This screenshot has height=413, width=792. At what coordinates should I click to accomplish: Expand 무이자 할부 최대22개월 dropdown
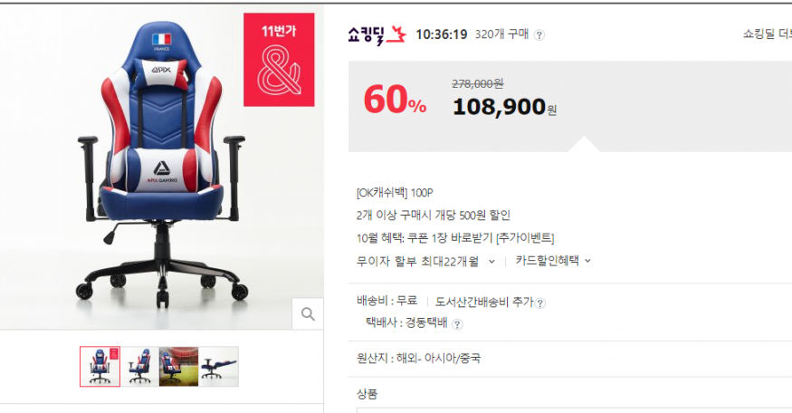tap(425, 262)
